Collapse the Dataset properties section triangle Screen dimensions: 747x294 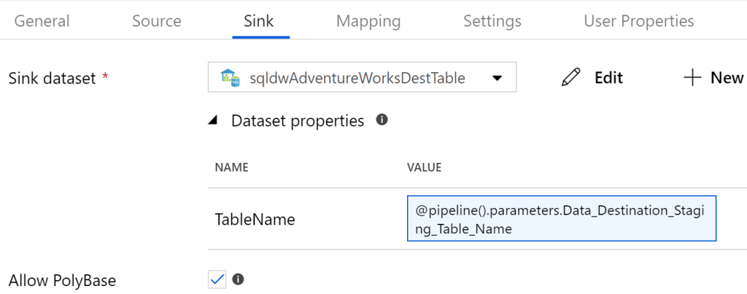pyautogui.click(x=213, y=121)
